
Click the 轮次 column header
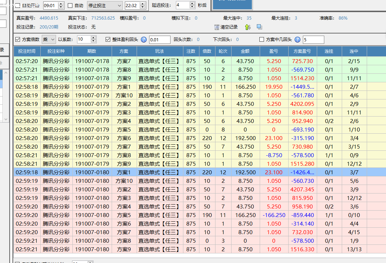click(223, 51)
